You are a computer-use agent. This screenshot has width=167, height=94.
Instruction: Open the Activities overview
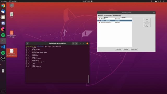tap(4, 1)
